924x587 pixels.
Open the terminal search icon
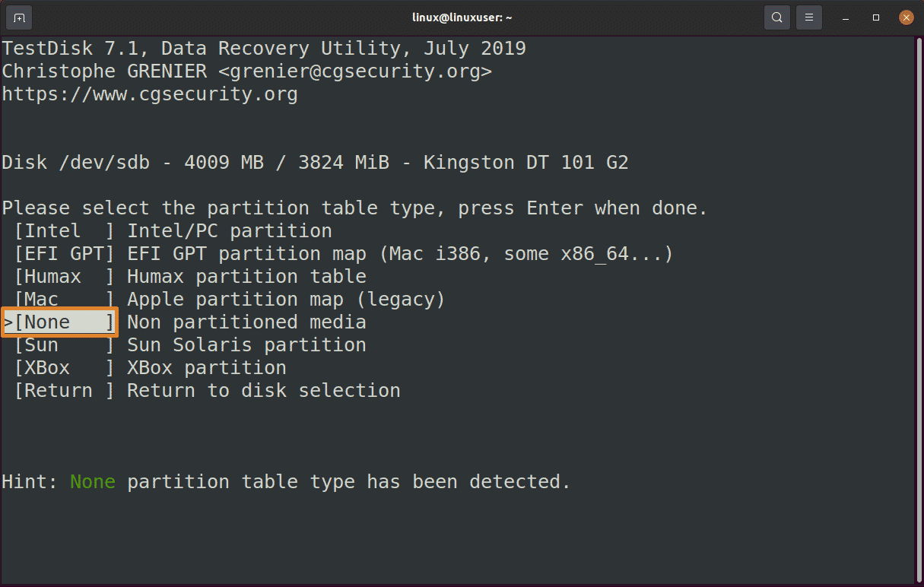(x=776, y=17)
